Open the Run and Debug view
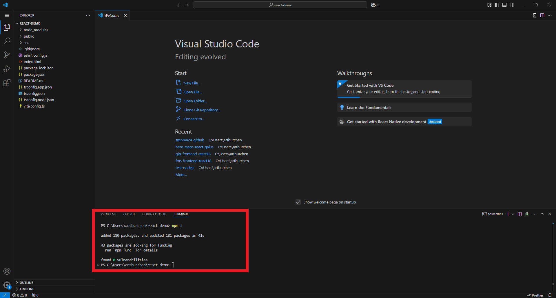 click(7, 69)
